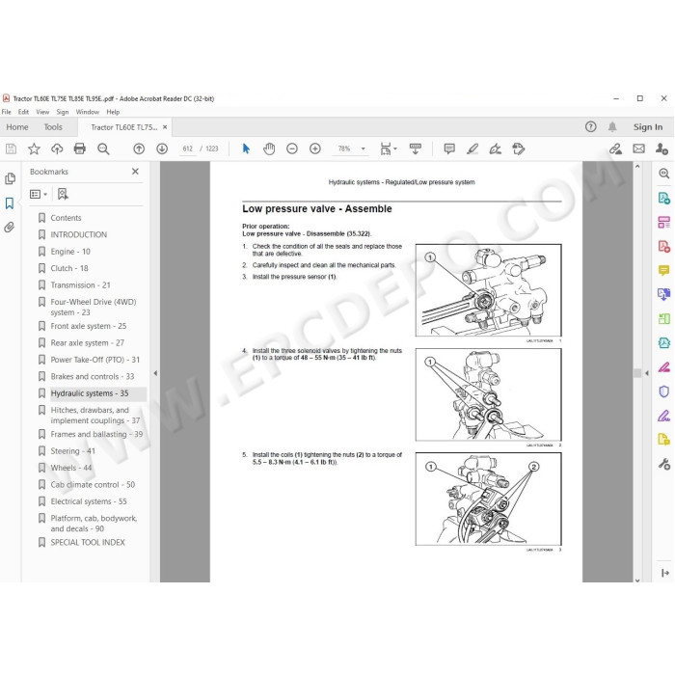This screenshot has height=675, width=675.
Task: Open zoom level dropdown arrow
Action: 363,148
